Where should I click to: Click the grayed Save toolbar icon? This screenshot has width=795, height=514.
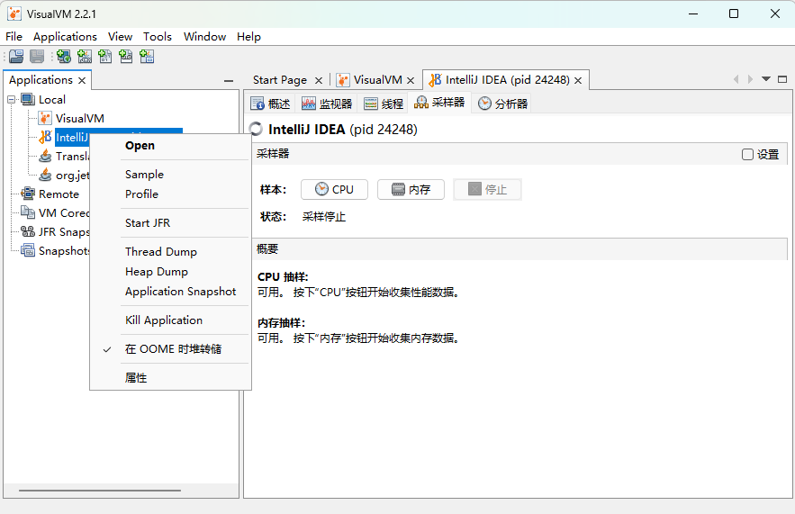(x=37, y=57)
